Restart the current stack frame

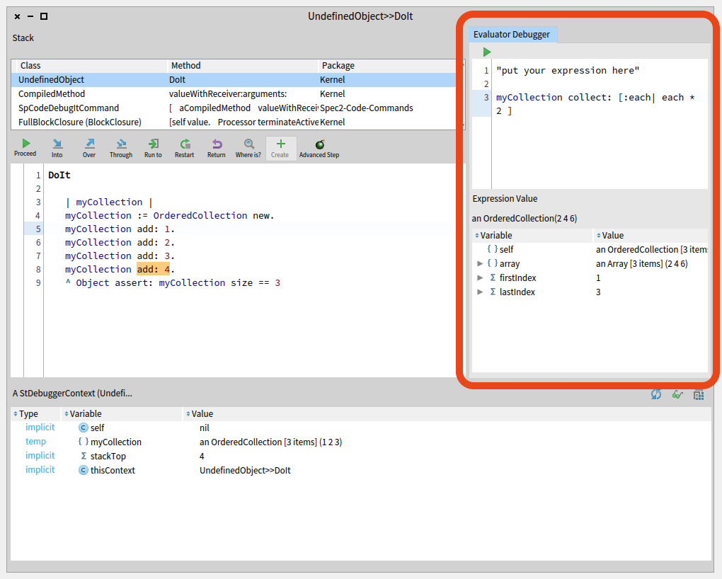click(x=185, y=147)
